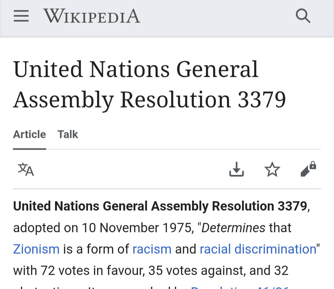The image size is (334, 289).
Task: Open the racism link
Action: tap(152, 249)
